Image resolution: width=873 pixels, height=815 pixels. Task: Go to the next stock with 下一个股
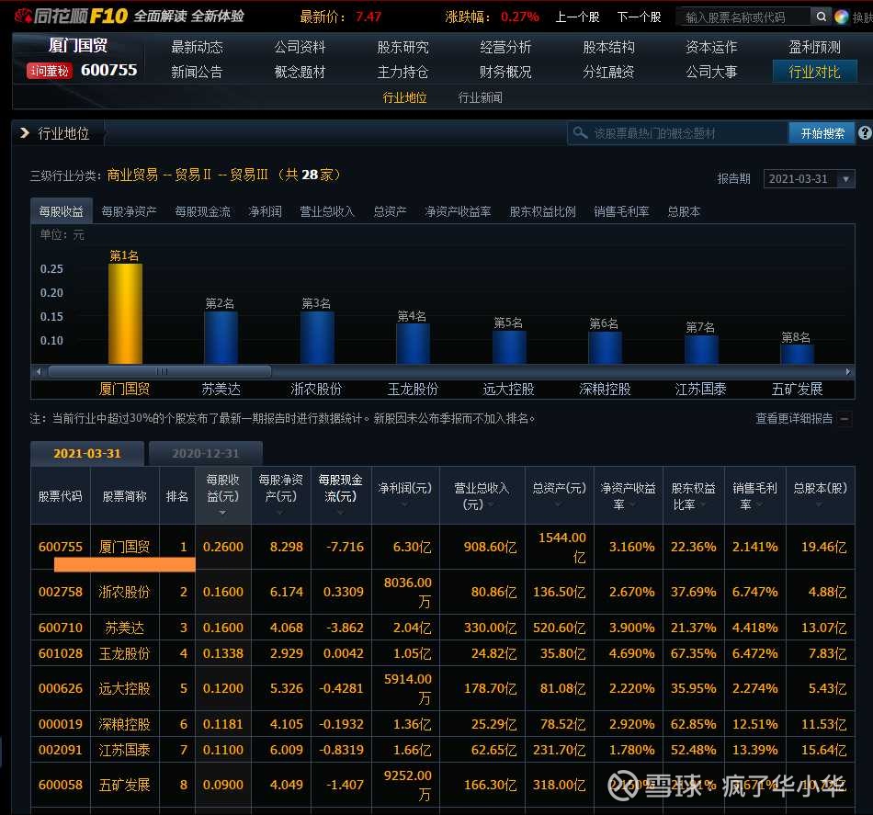coord(639,17)
